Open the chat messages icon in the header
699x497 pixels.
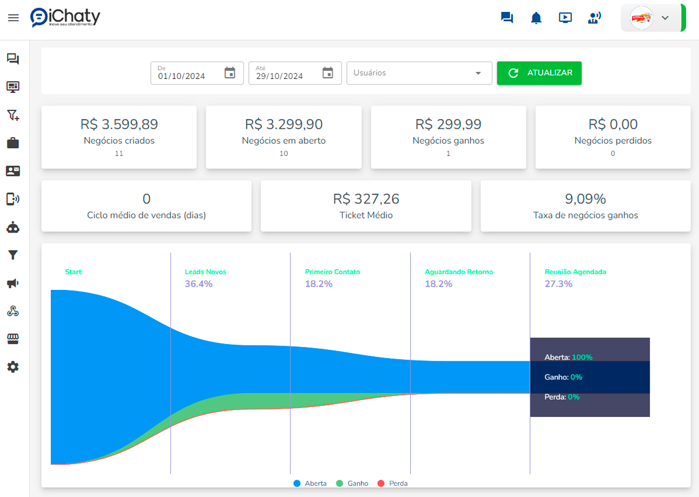pos(507,18)
